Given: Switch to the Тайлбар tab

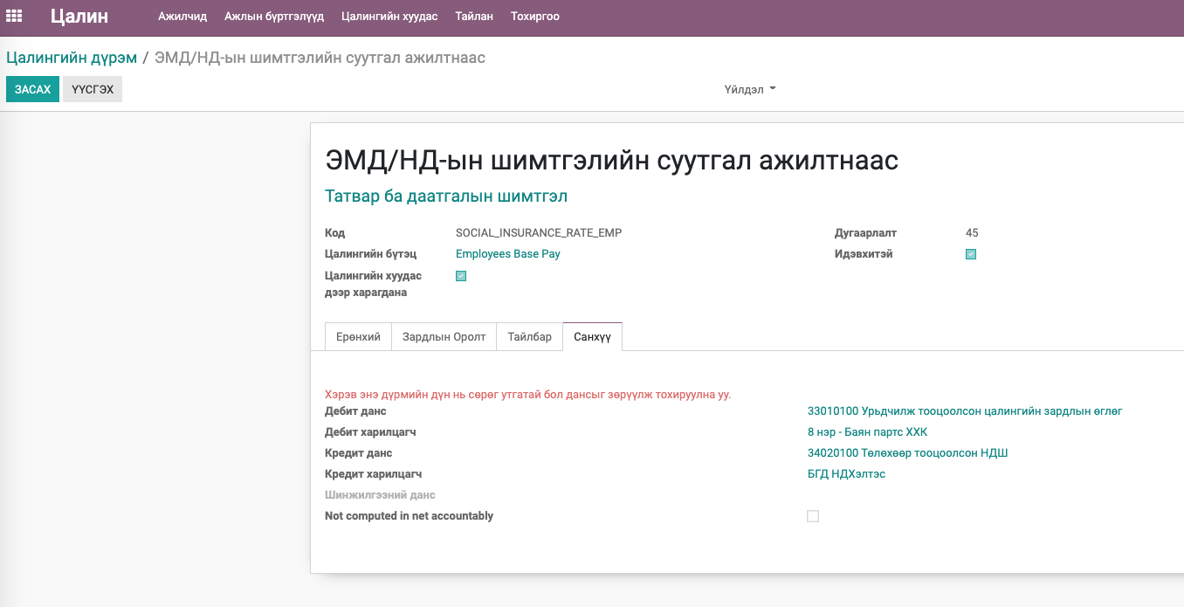Looking at the screenshot, I should click(x=529, y=337).
